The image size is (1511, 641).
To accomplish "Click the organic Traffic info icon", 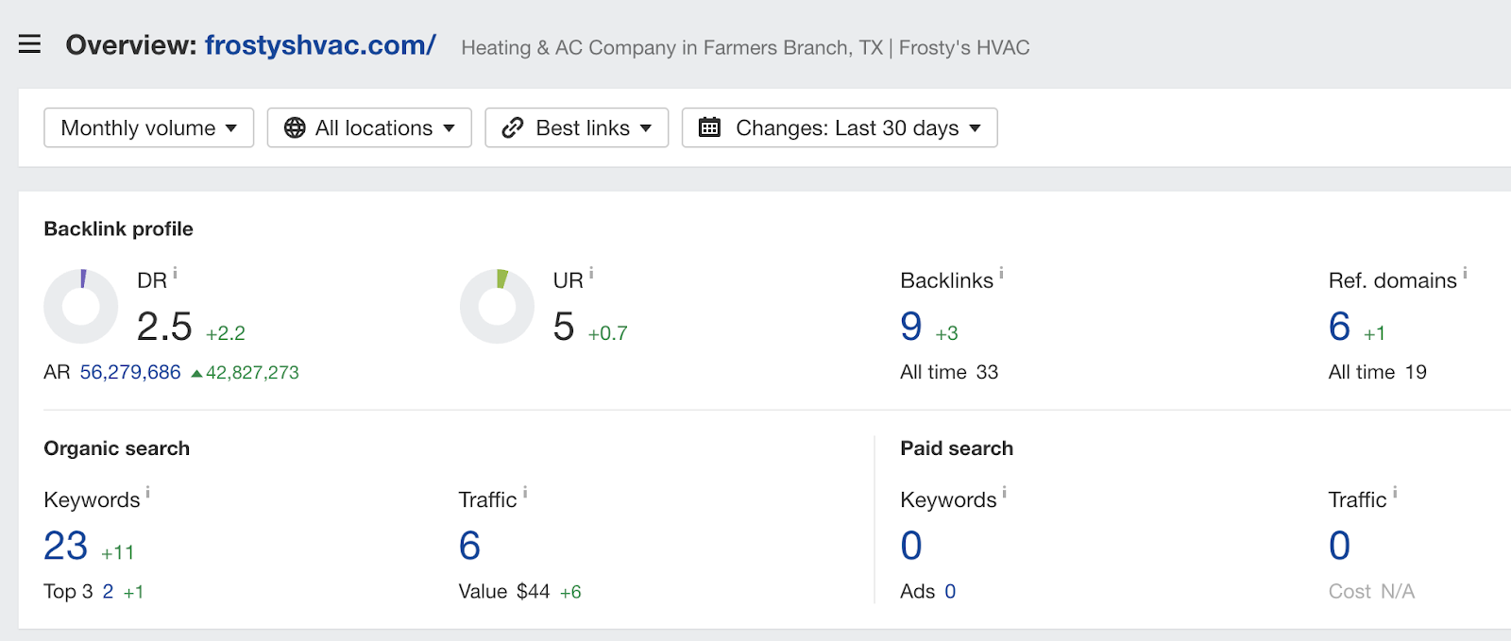I will [x=525, y=492].
